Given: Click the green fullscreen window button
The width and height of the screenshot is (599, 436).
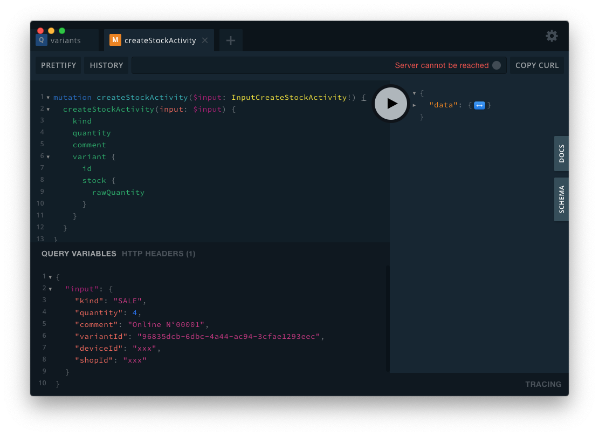Looking at the screenshot, I should tap(62, 31).
